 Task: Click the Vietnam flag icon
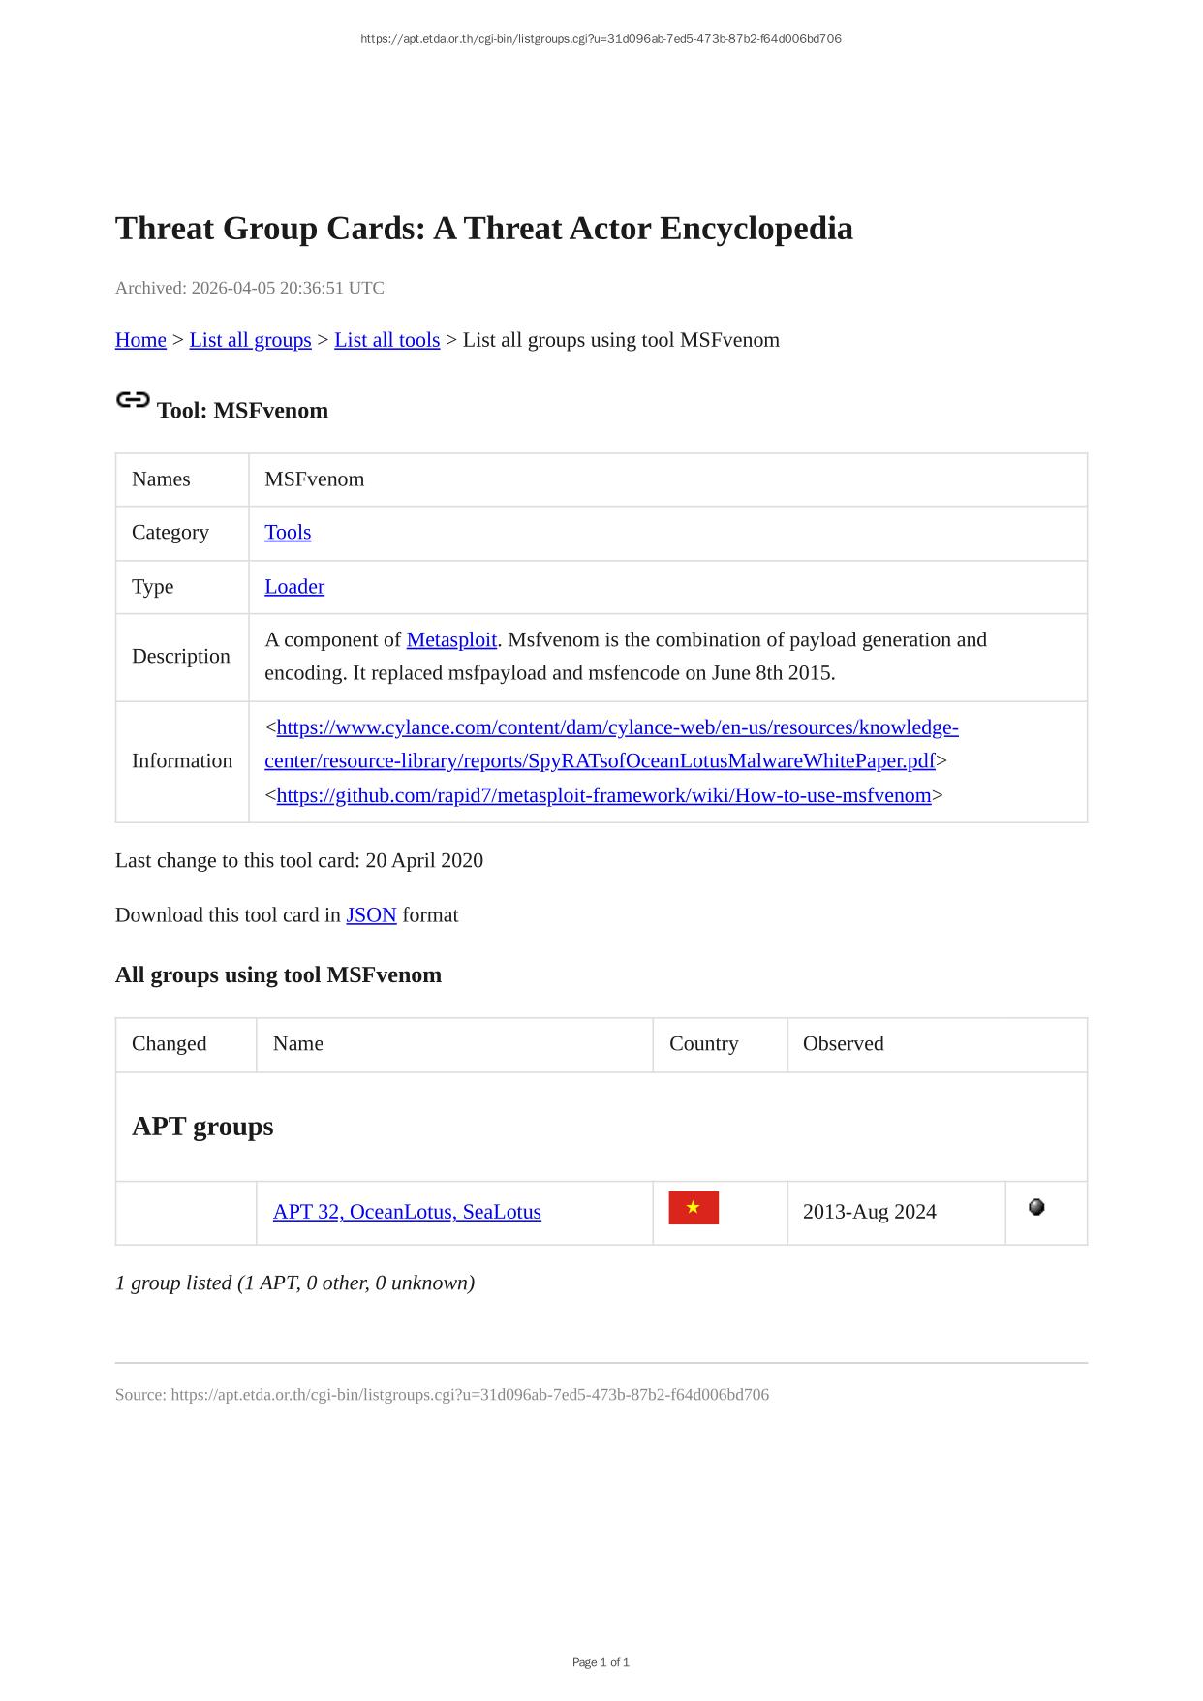pos(694,1208)
